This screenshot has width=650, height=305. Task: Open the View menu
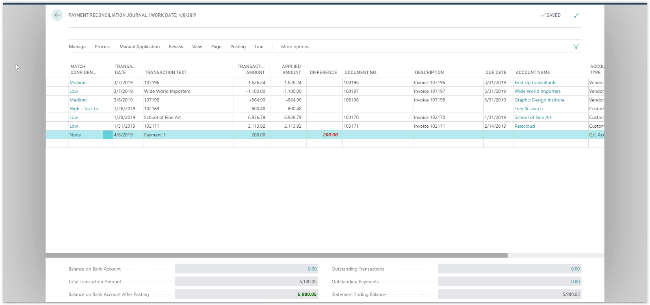(x=197, y=47)
